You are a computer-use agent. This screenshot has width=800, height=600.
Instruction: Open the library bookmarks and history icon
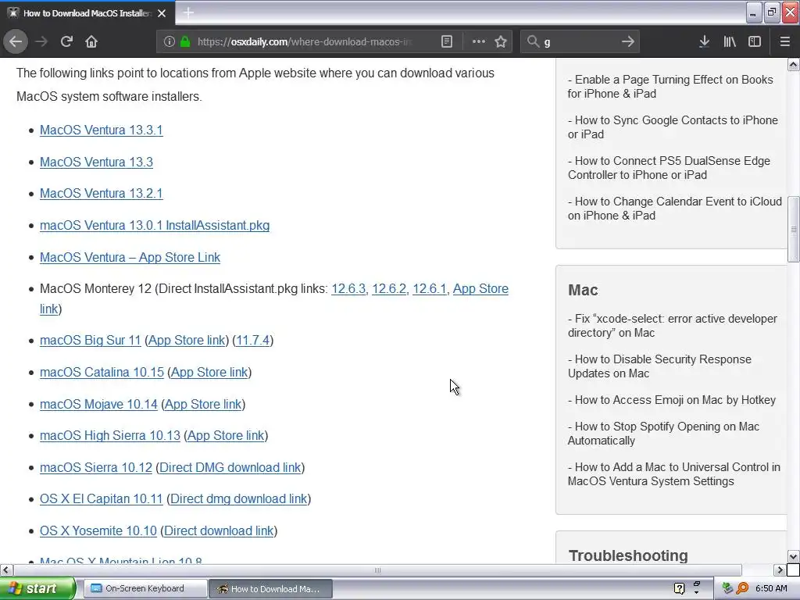(x=730, y=42)
